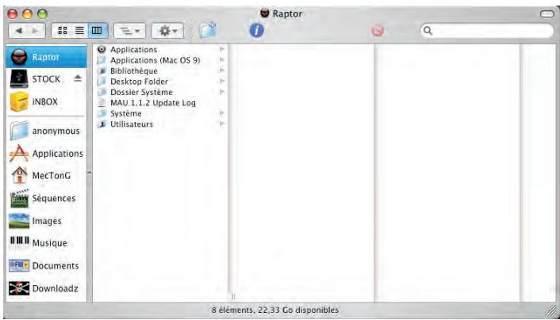Select the Bibliothèque folder
Image resolution: width=560 pixels, height=320 pixels.
tap(160, 70)
